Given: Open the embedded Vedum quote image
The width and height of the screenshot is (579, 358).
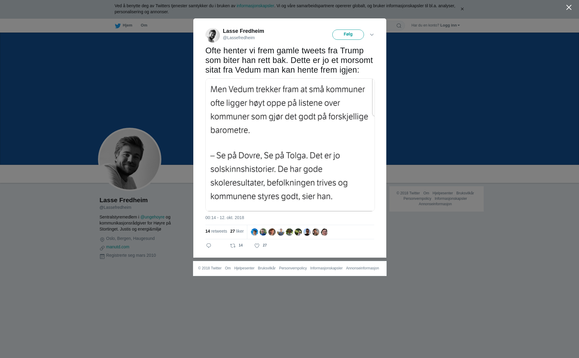Looking at the screenshot, I should click(290, 145).
